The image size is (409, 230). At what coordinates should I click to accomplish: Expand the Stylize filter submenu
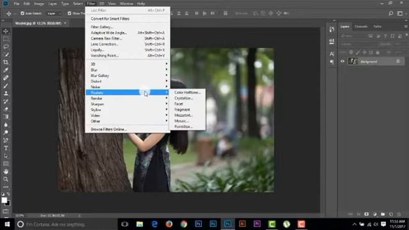click(x=128, y=110)
